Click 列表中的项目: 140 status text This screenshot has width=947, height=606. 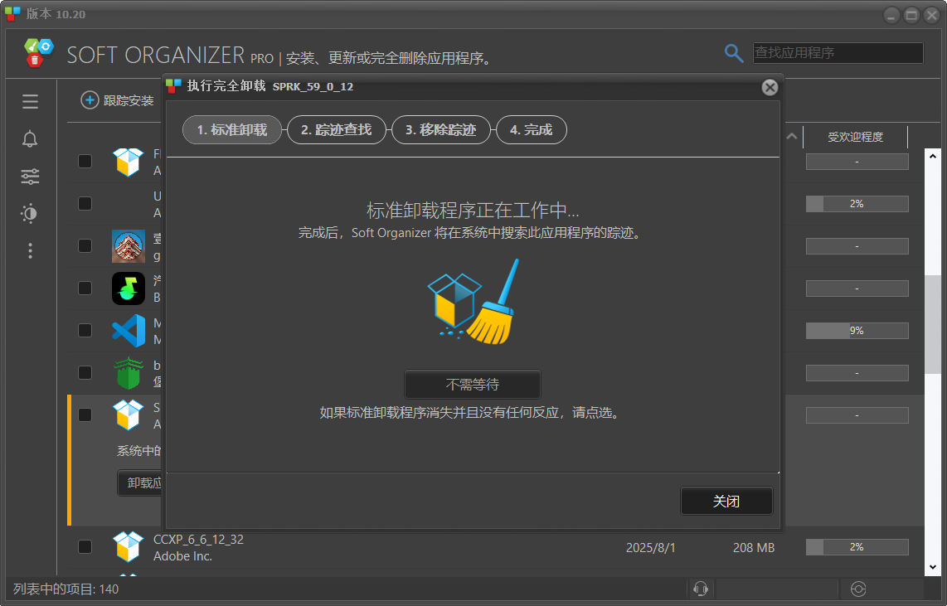pos(66,589)
